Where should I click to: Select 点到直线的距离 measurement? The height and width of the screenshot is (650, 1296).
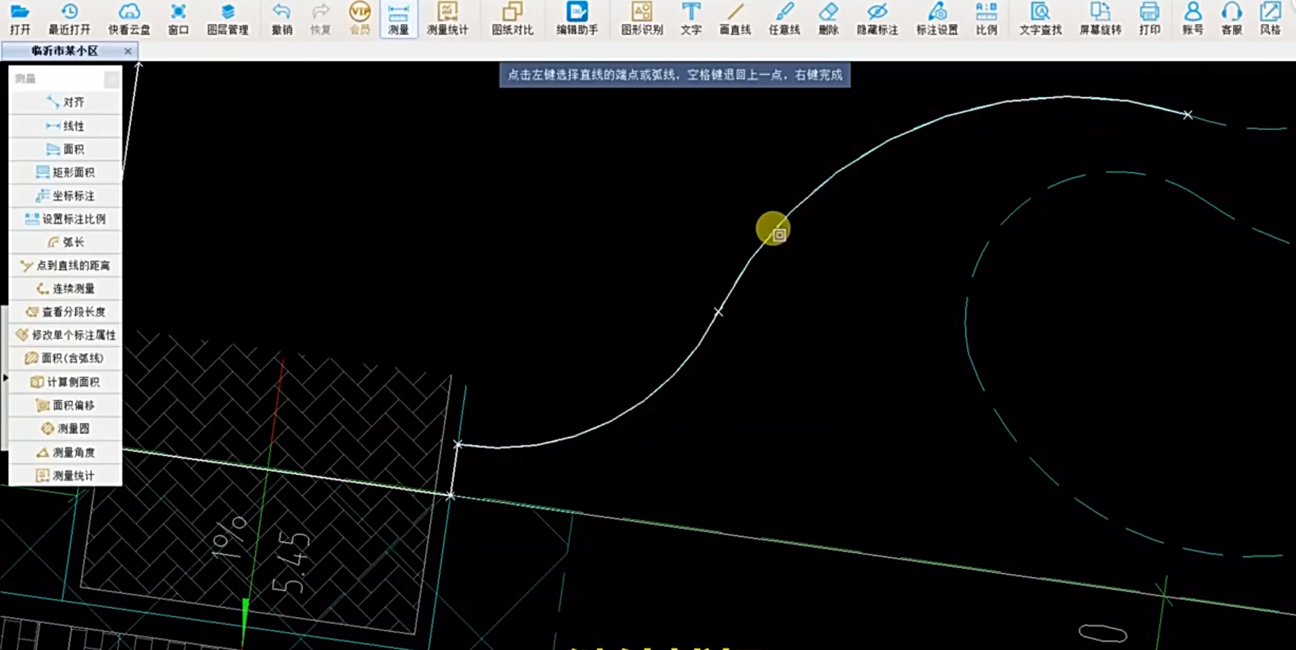pos(65,265)
